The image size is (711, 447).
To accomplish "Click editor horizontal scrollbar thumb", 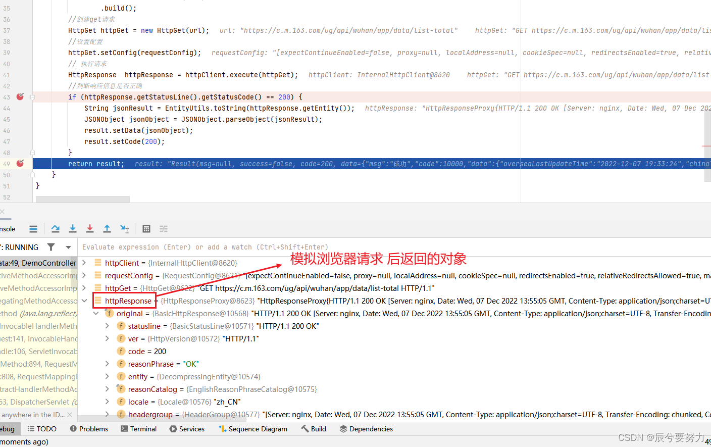I will [83, 200].
